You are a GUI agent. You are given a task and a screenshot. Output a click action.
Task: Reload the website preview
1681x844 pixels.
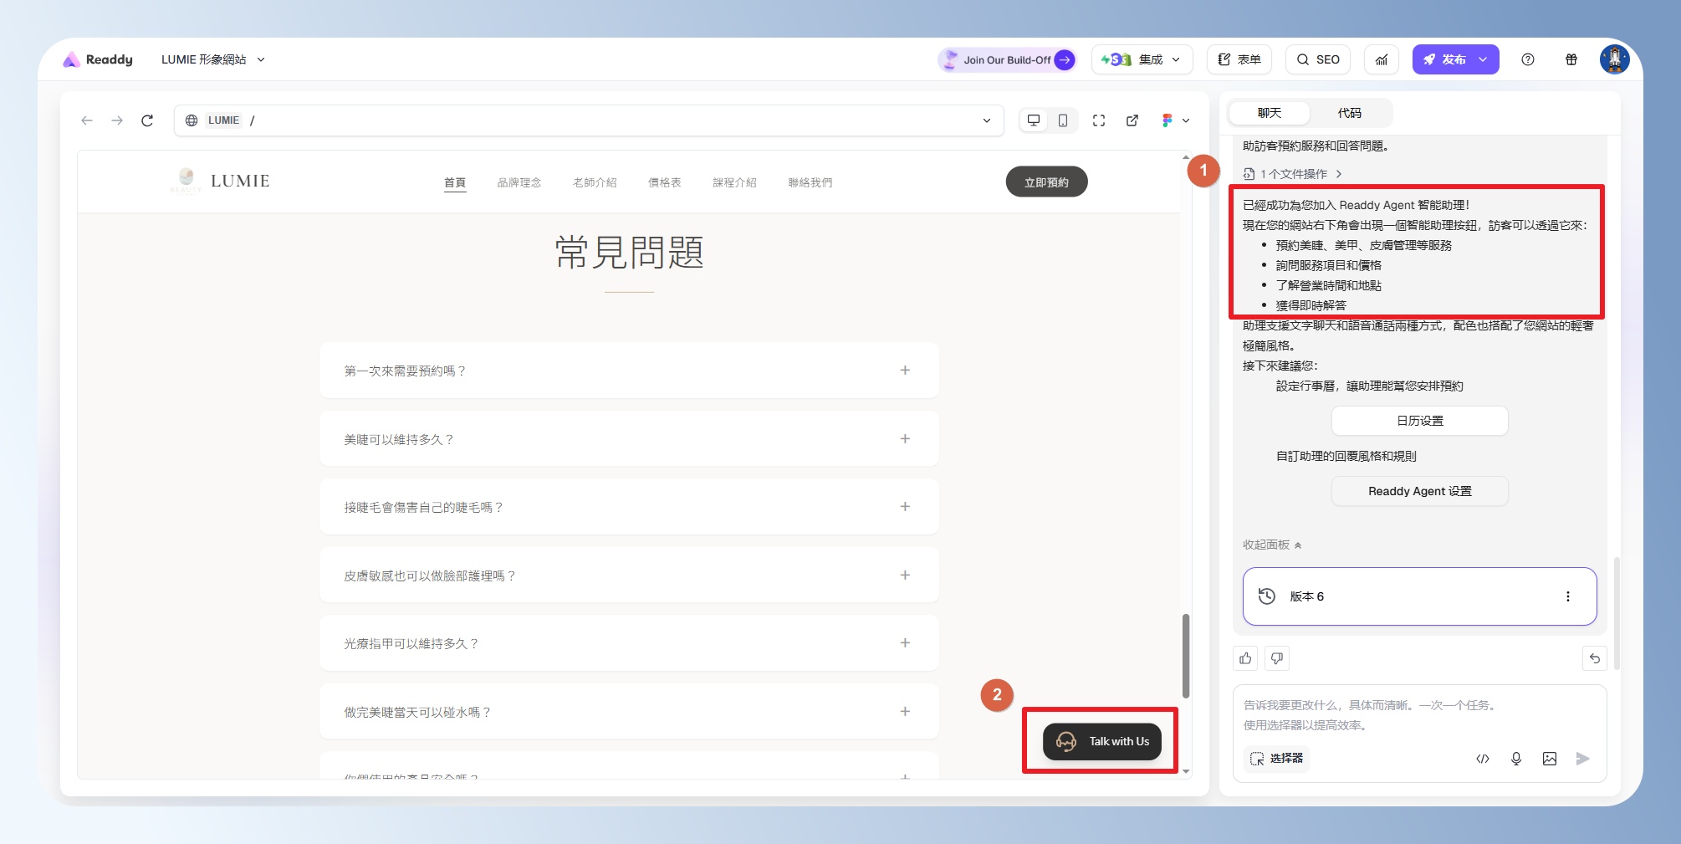[147, 120]
